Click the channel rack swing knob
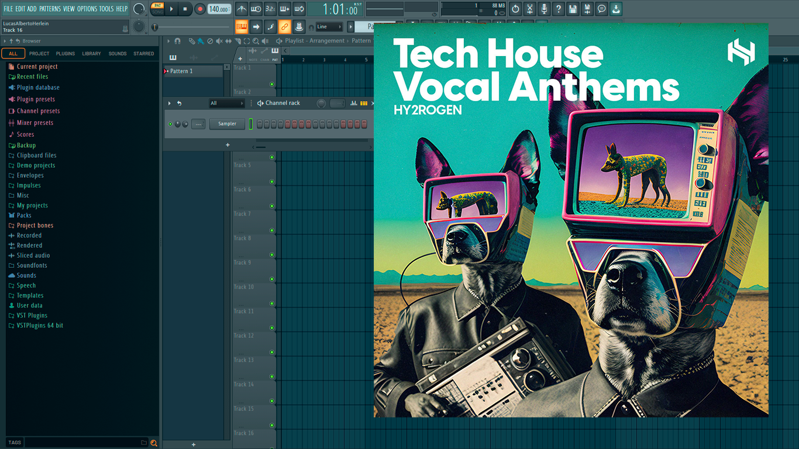 [x=321, y=103]
